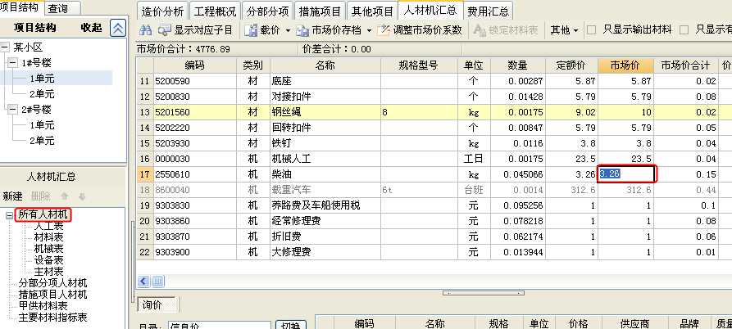Click the horizontal scrollbar thumb under the table

pyautogui.click(x=157, y=281)
